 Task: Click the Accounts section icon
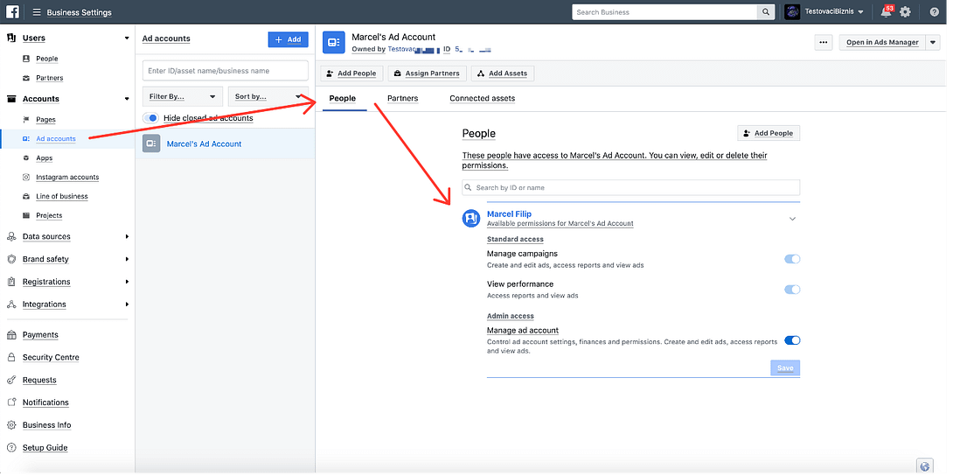11,99
